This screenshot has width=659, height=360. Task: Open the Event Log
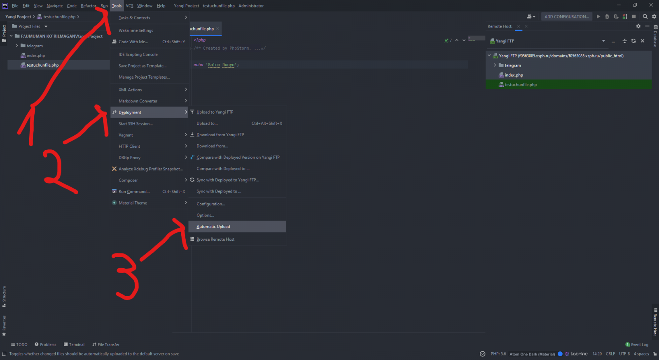click(x=637, y=344)
